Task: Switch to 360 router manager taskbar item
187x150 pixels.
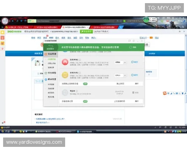Action: click(x=86, y=132)
